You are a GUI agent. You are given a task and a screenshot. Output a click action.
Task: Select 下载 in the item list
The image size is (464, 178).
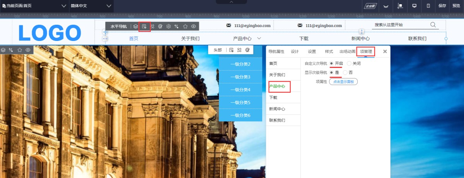click(283, 98)
